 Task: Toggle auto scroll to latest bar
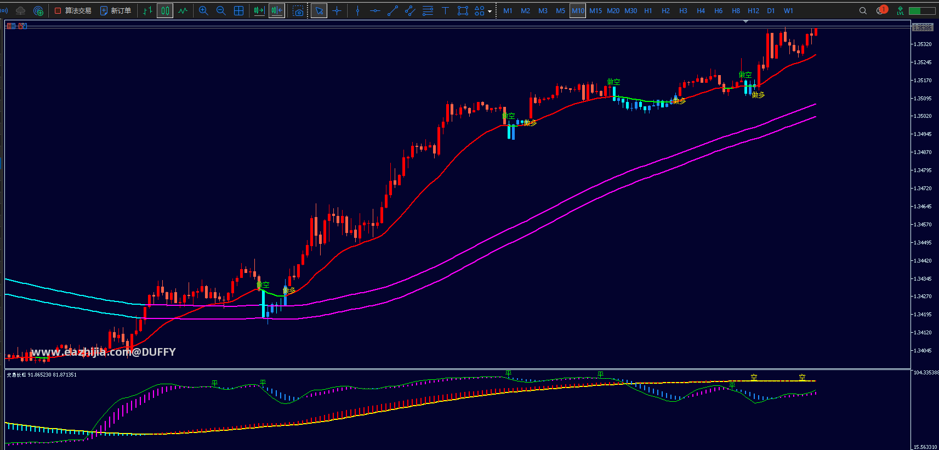click(x=259, y=10)
